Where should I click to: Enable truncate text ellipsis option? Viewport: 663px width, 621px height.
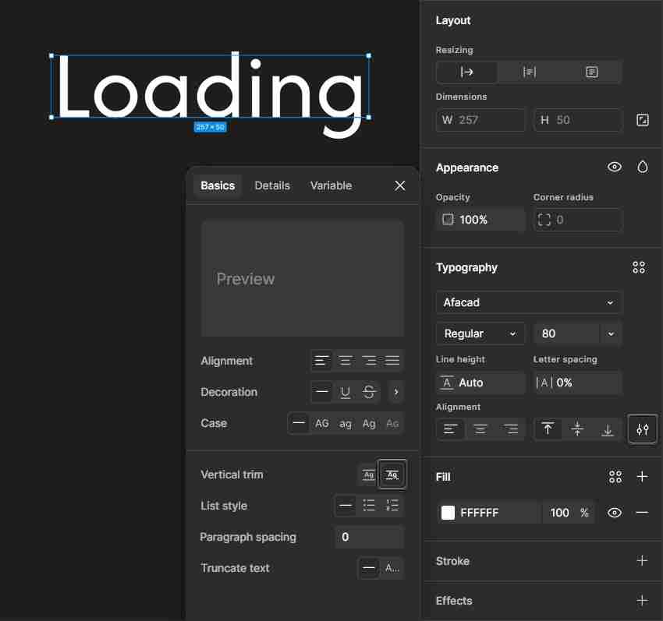point(392,568)
